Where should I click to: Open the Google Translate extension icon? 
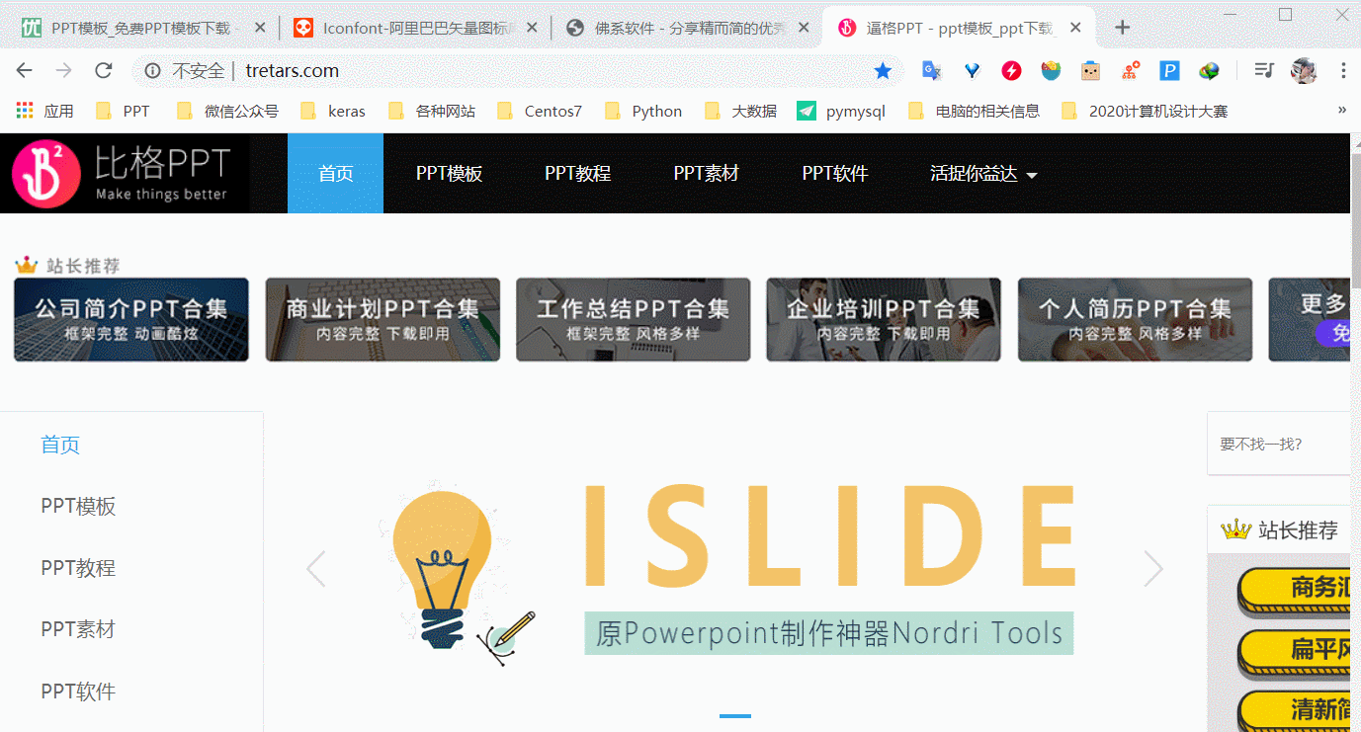(x=931, y=70)
